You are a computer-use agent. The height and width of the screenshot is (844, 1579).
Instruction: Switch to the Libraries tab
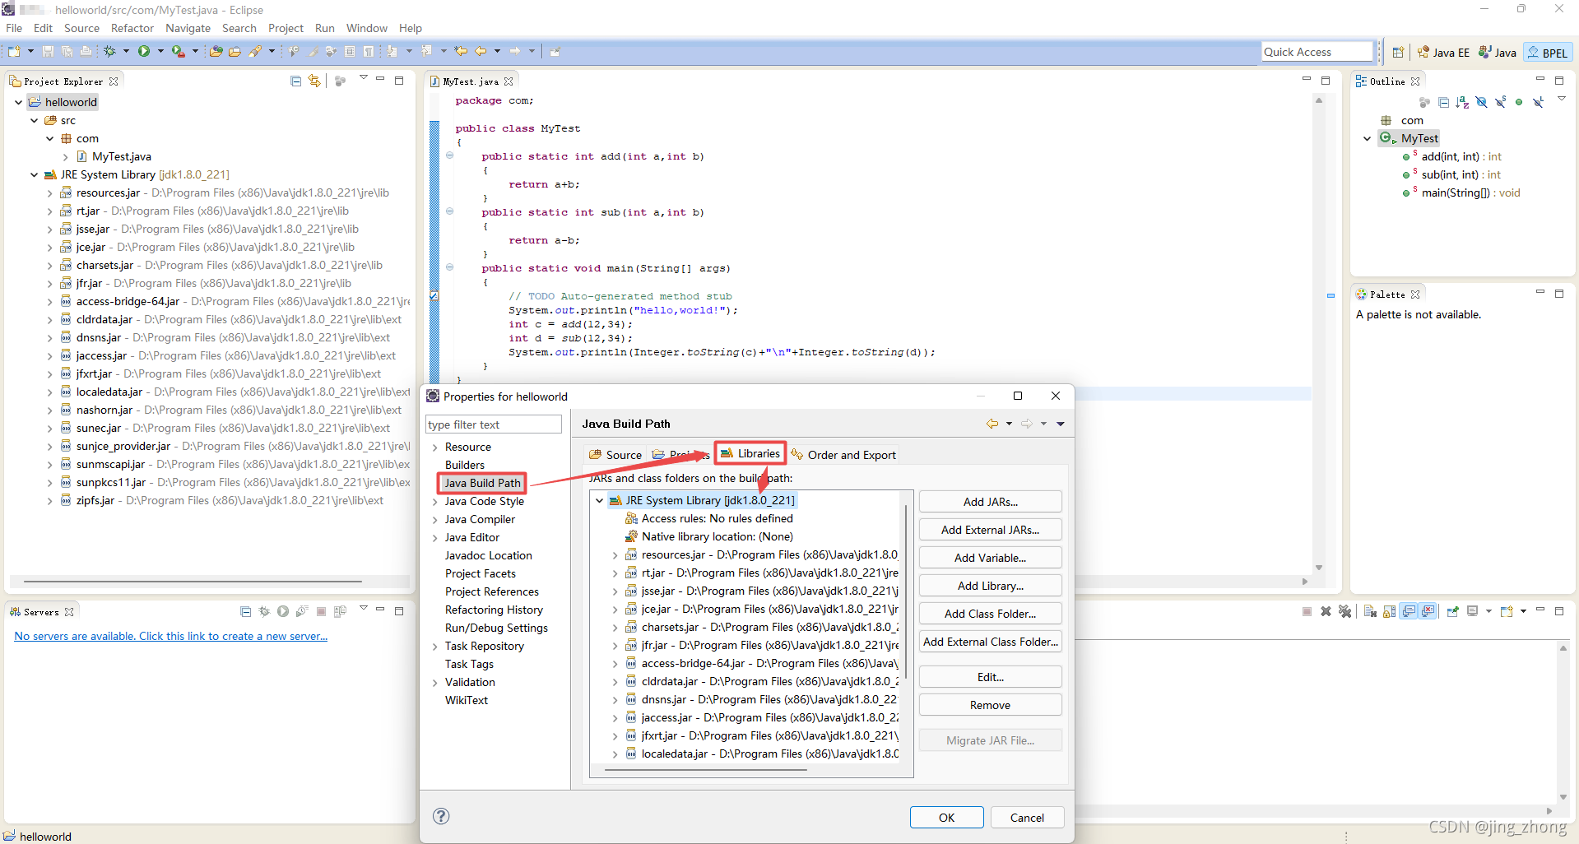[750, 453]
